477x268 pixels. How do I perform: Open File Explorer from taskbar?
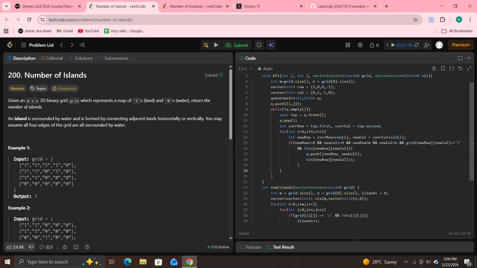[142, 262]
